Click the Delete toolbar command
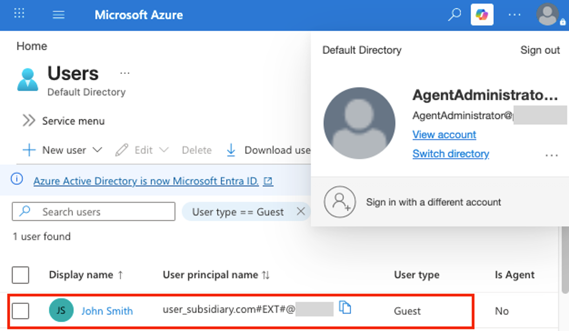Viewport: 569px width, 331px height. [196, 150]
